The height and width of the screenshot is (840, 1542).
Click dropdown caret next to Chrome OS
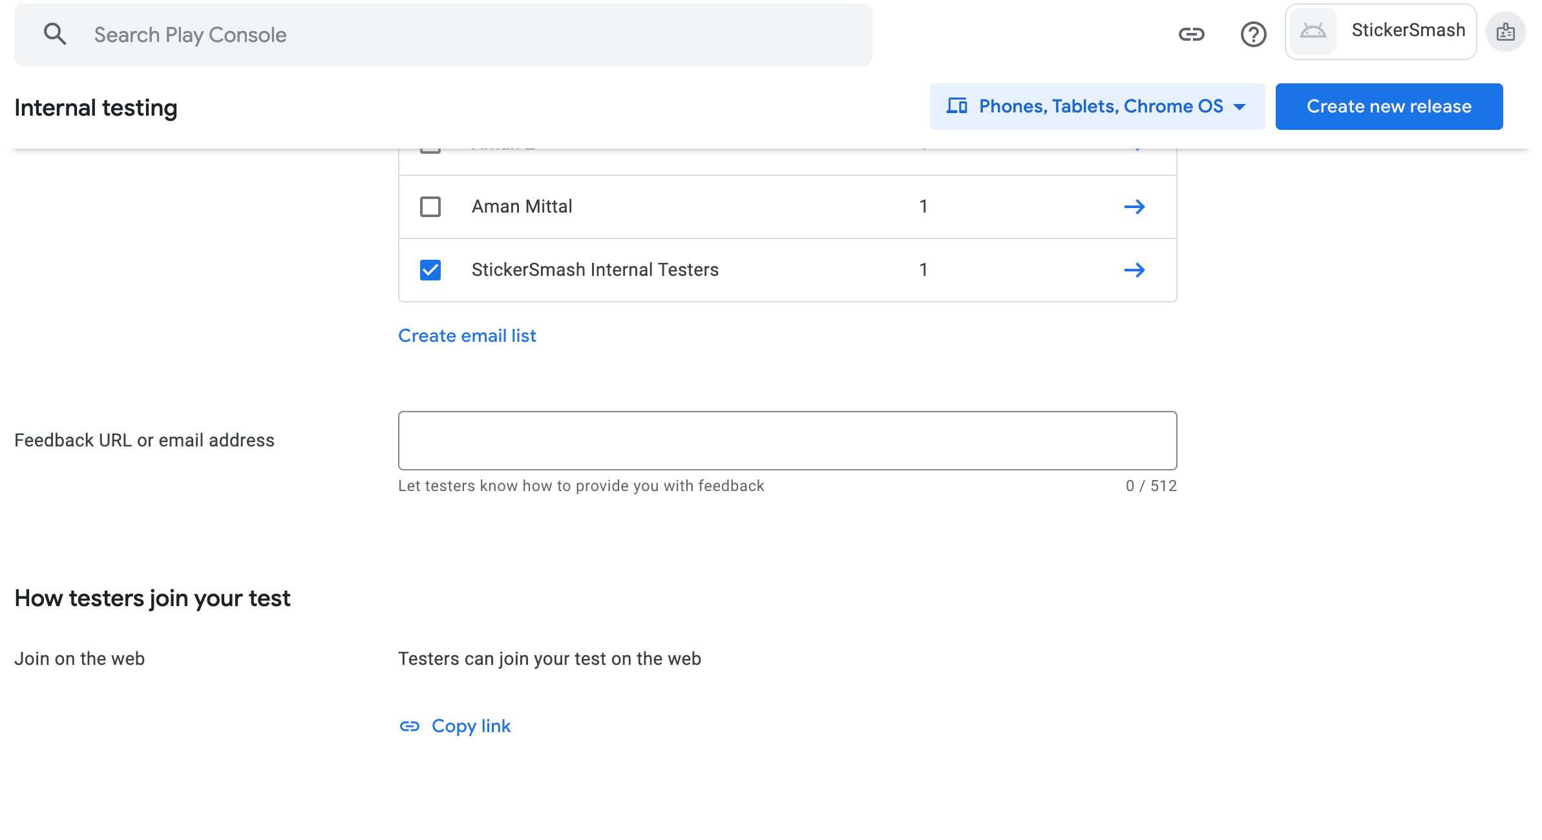[1240, 107]
